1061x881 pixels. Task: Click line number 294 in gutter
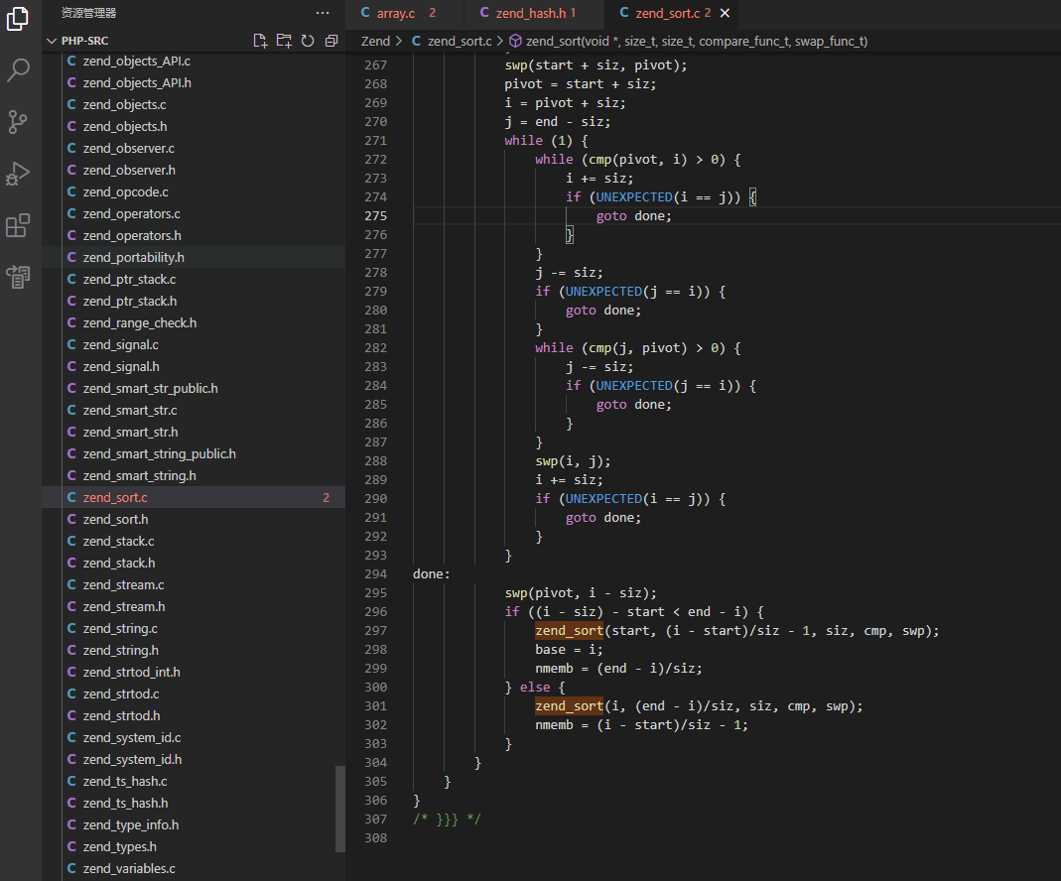375,573
